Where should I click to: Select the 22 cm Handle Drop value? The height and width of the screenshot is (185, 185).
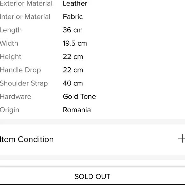point(73,70)
